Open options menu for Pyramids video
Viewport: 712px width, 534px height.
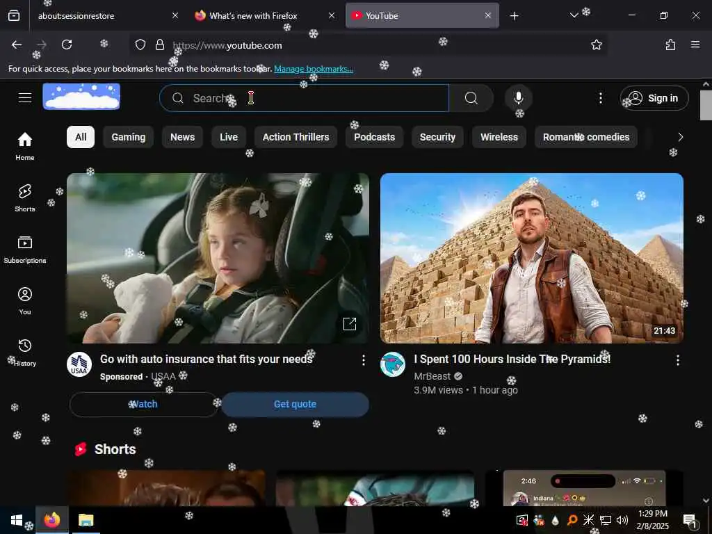677,361
